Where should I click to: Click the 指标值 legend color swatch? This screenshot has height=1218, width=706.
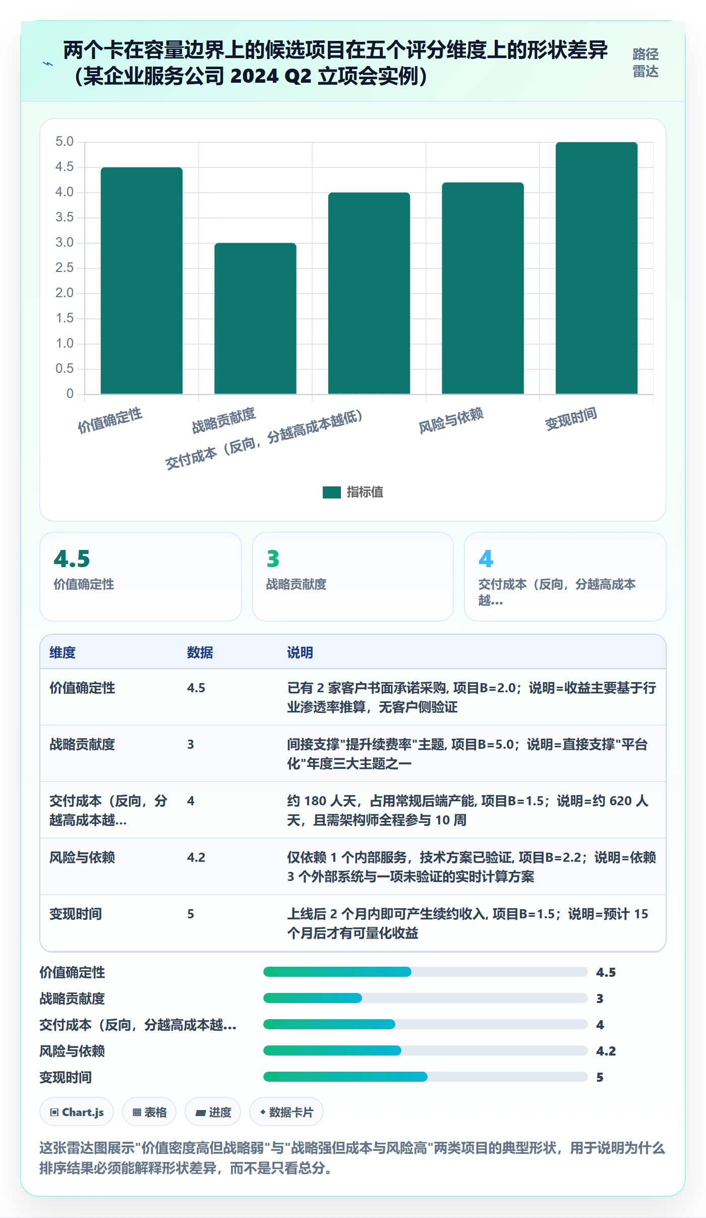(331, 492)
